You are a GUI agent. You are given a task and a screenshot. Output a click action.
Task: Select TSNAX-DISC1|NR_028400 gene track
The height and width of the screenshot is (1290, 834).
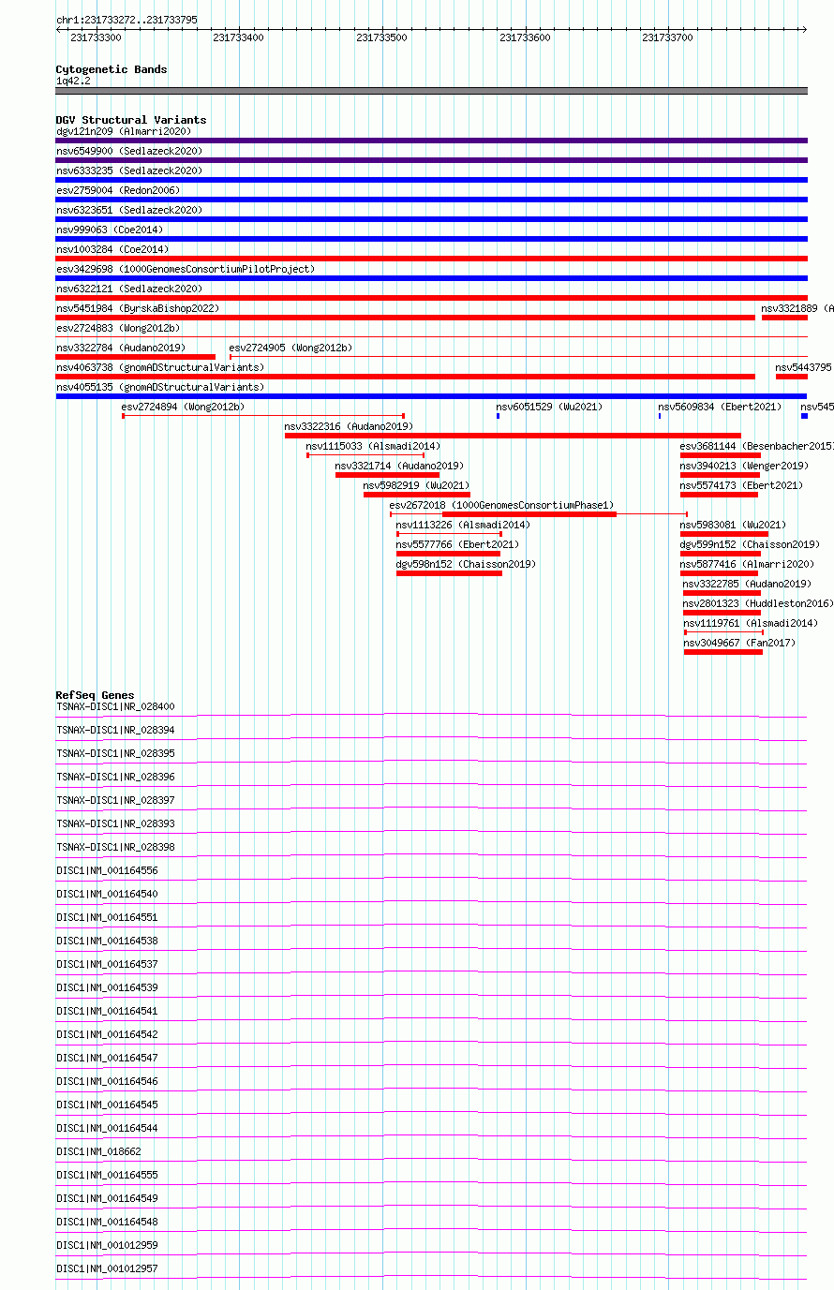tap(431, 716)
